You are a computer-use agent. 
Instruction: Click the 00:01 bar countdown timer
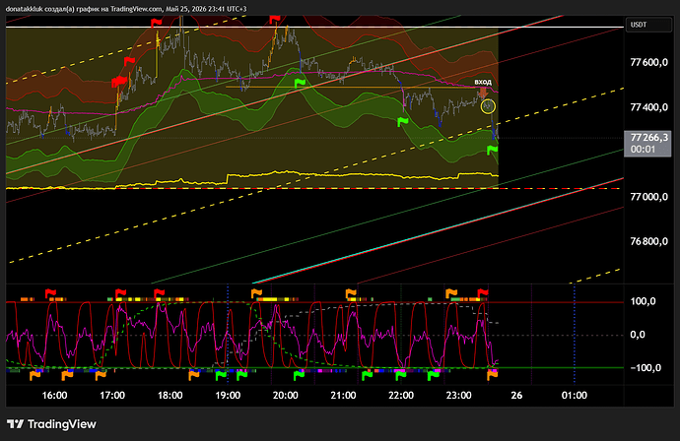tap(643, 150)
